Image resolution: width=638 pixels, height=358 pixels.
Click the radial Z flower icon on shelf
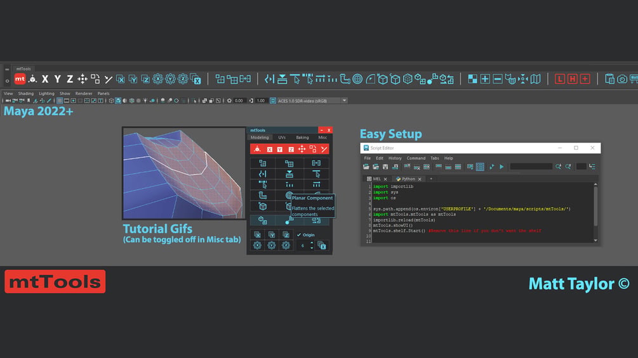click(x=183, y=79)
